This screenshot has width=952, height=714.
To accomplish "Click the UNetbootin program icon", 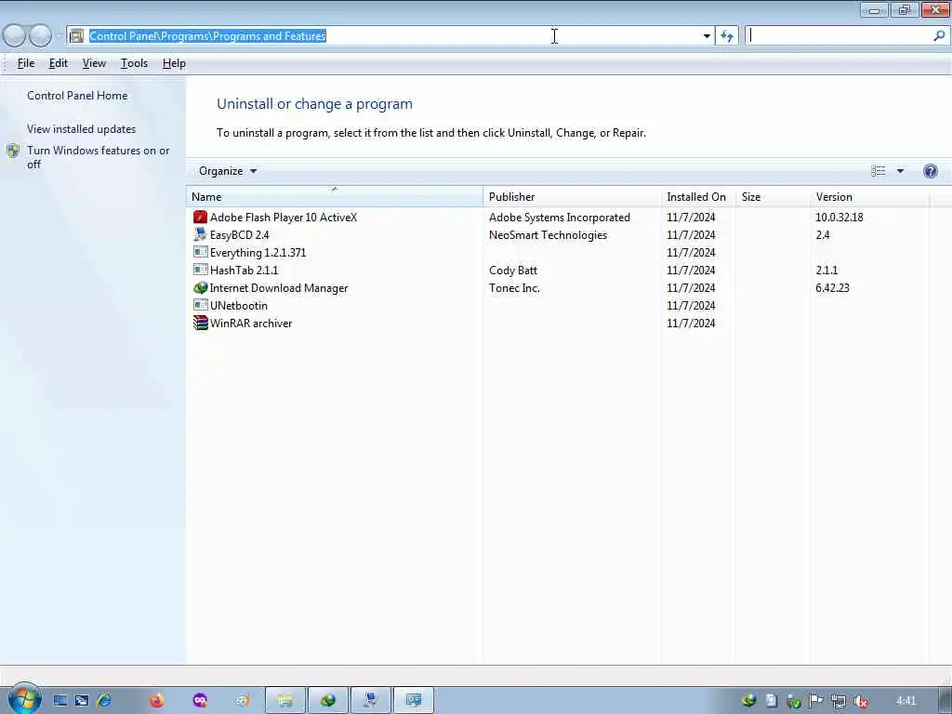I will pyautogui.click(x=201, y=304).
